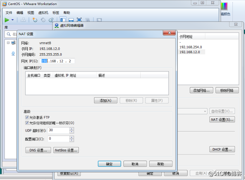Image resolution: width=245 pixels, height=180 pixels.
Task: Click the 类型 column header
Action: pos(47,76)
